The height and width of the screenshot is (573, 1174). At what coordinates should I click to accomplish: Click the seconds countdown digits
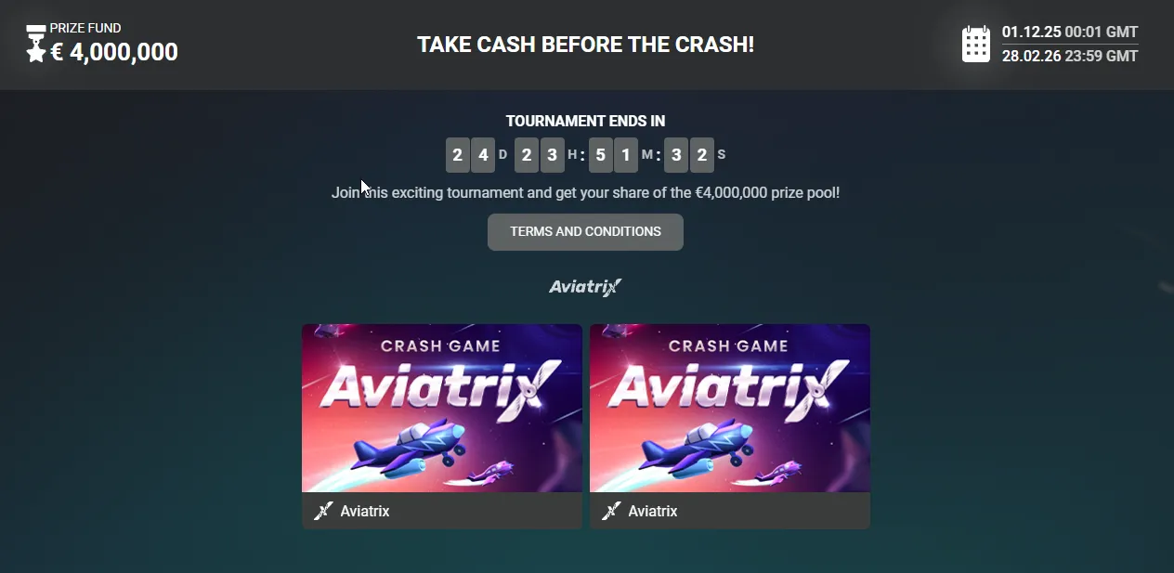(689, 155)
